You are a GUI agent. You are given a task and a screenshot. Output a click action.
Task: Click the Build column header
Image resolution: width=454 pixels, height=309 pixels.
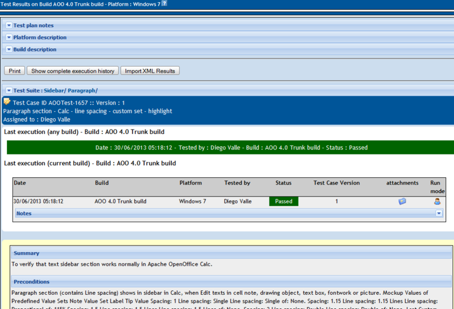pyautogui.click(x=102, y=183)
